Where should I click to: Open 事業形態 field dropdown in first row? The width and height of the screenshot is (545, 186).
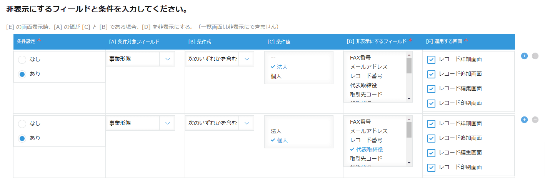click(x=140, y=59)
